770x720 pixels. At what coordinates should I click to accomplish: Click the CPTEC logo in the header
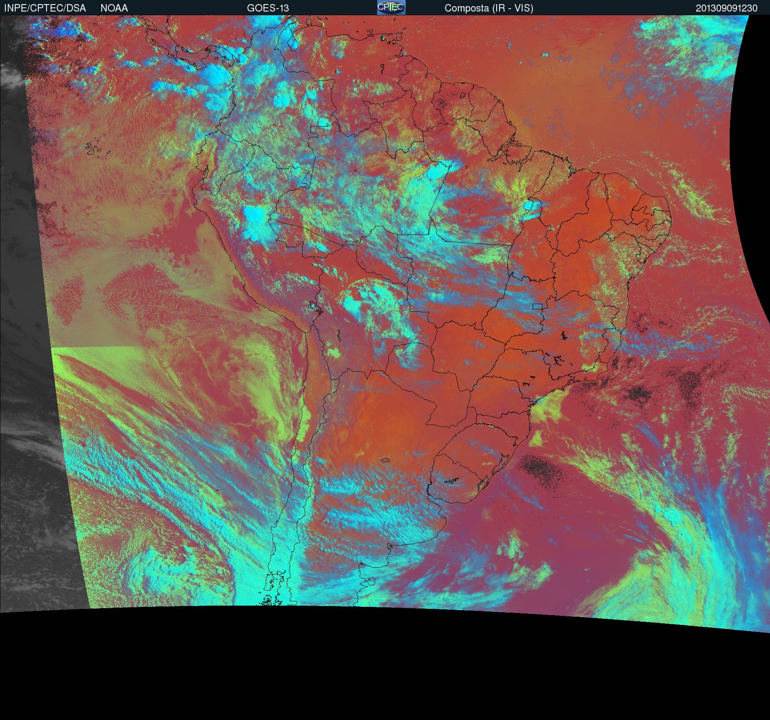coord(391,7)
